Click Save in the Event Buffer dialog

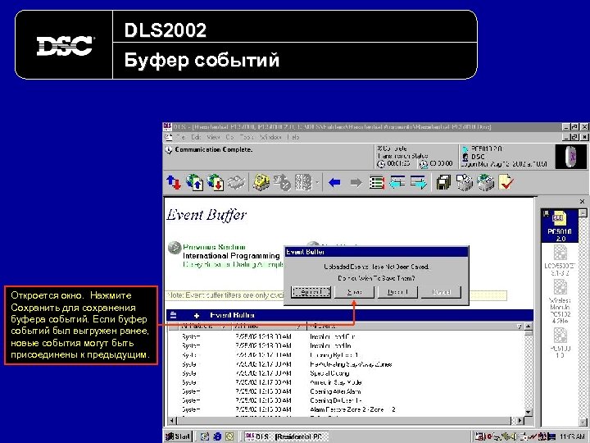pyautogui.click(x=354, y=292)
